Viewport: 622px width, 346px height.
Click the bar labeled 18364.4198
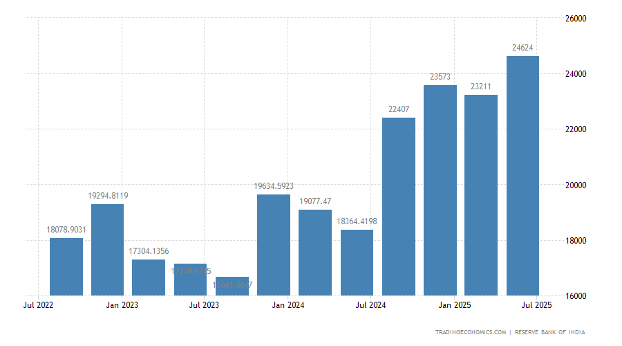tap(357, 262)
